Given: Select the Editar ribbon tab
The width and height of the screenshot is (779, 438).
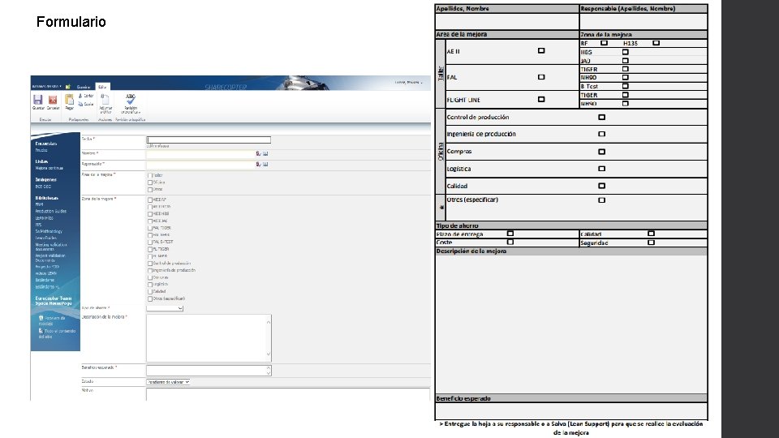Looking at the screenshot, I should pos(102,87).
